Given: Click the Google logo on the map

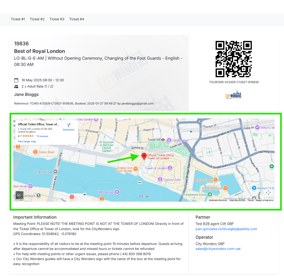Looking at the screenshot, I should point(144,196).
